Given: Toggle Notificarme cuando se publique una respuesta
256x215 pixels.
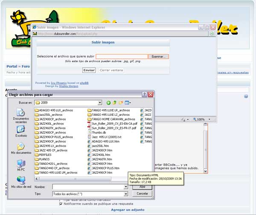Looking at the screenshot, I should [x=61, y=204].
